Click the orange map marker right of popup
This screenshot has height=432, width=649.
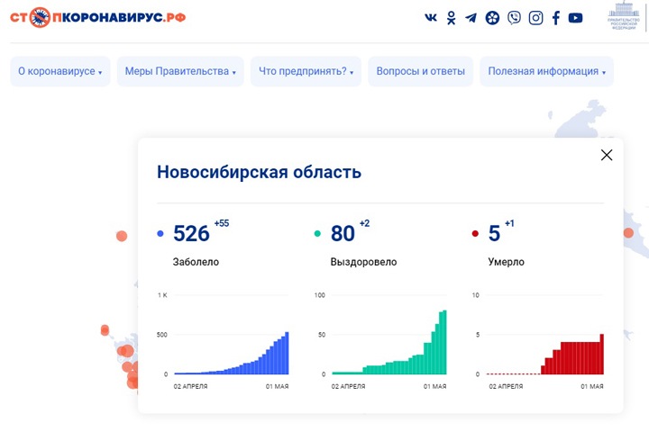point(628,233)
